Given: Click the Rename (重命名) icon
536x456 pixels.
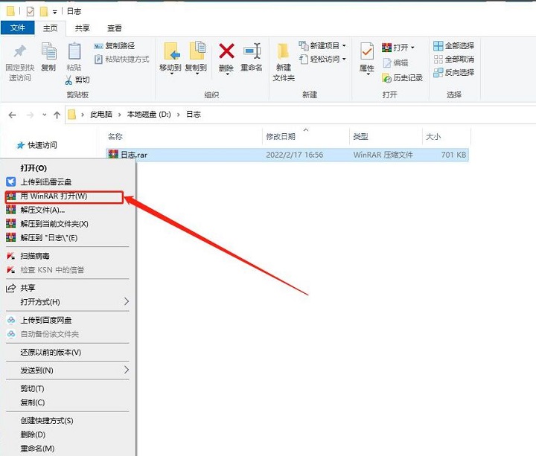Looking at the screenshot, I should (252, 51).
